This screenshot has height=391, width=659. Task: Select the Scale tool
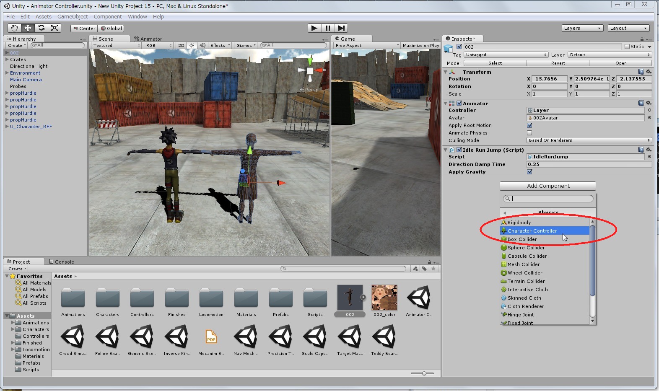54,28
